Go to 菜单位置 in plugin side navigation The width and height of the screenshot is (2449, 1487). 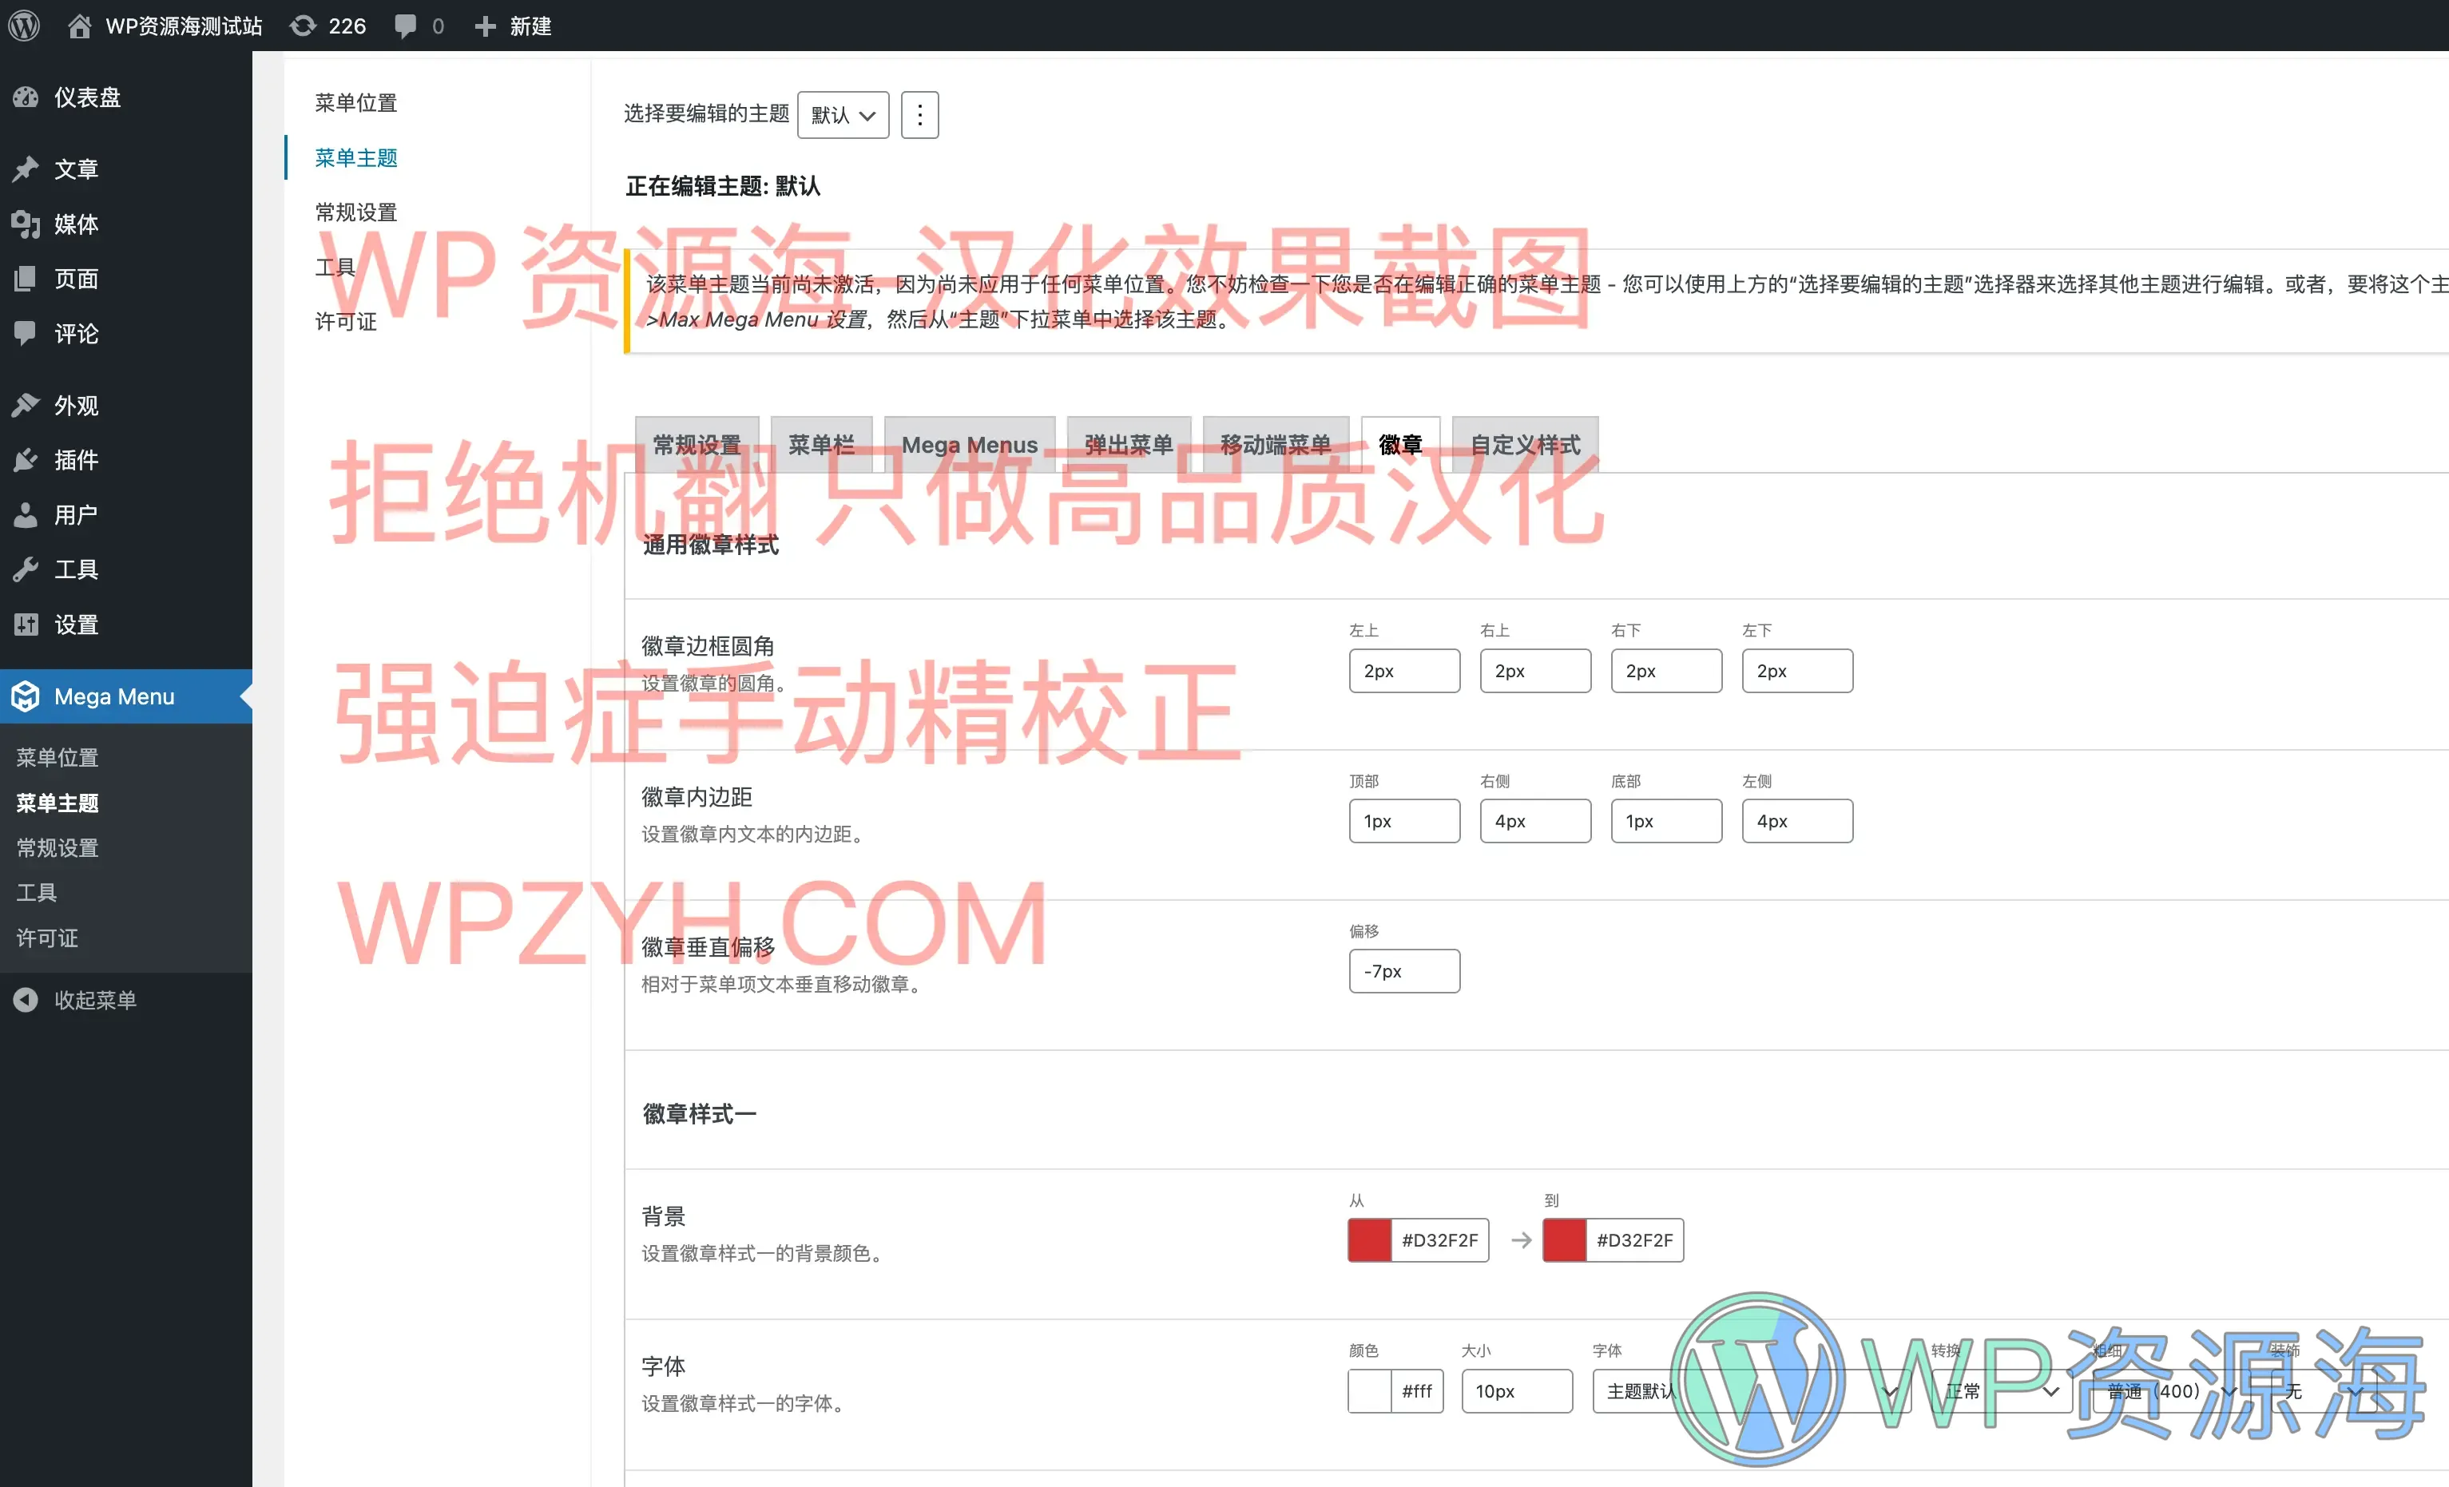(x=355, y=102)
